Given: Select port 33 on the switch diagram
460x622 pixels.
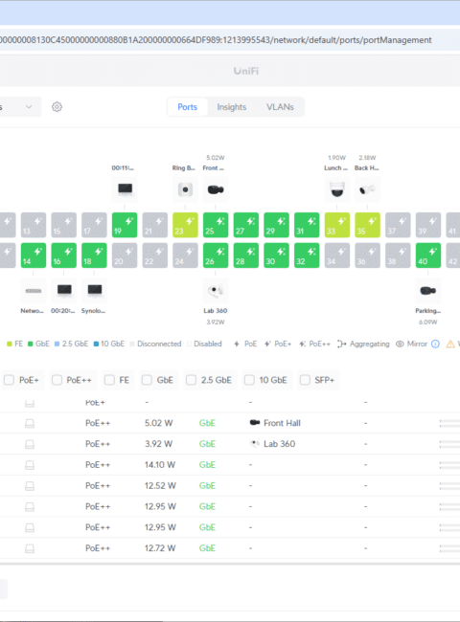Looking at the screenshot, I should point(337,225).
